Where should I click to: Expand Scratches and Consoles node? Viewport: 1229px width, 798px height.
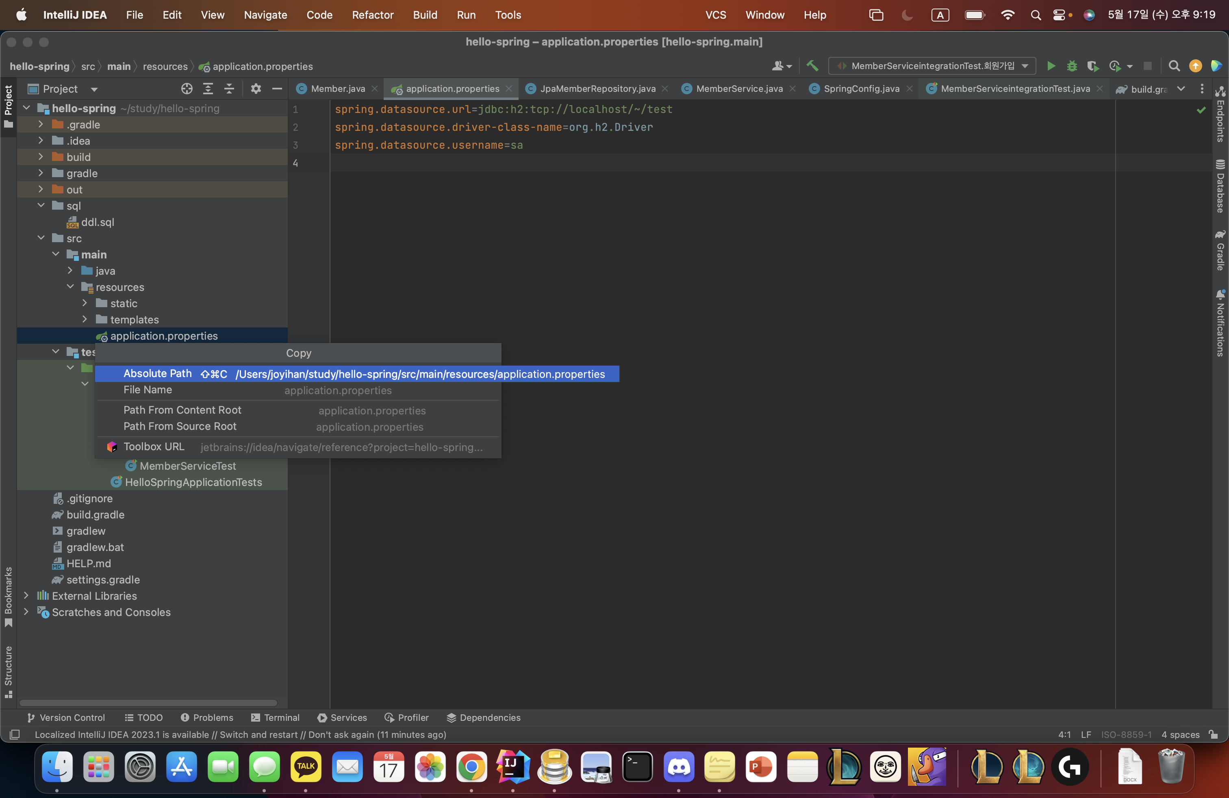(26, 612)
